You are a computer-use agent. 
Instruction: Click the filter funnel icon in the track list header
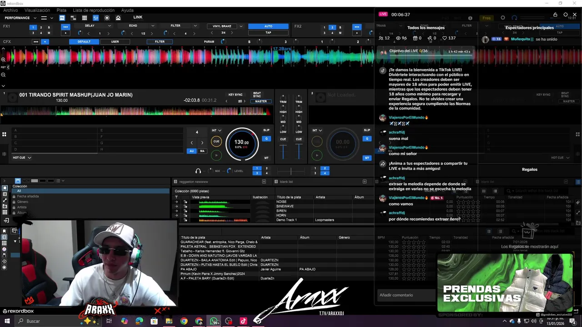pyautogui.click(x=176, y=197)
